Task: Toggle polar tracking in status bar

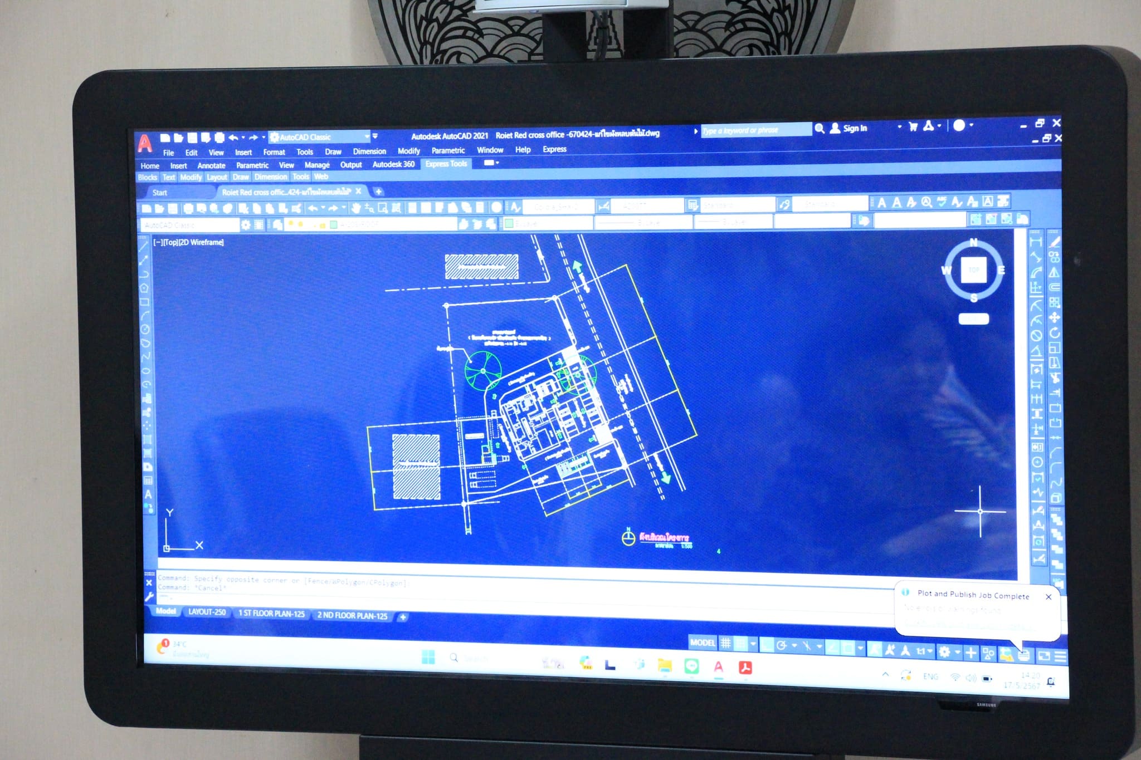Action: click(x=781, y=645)
